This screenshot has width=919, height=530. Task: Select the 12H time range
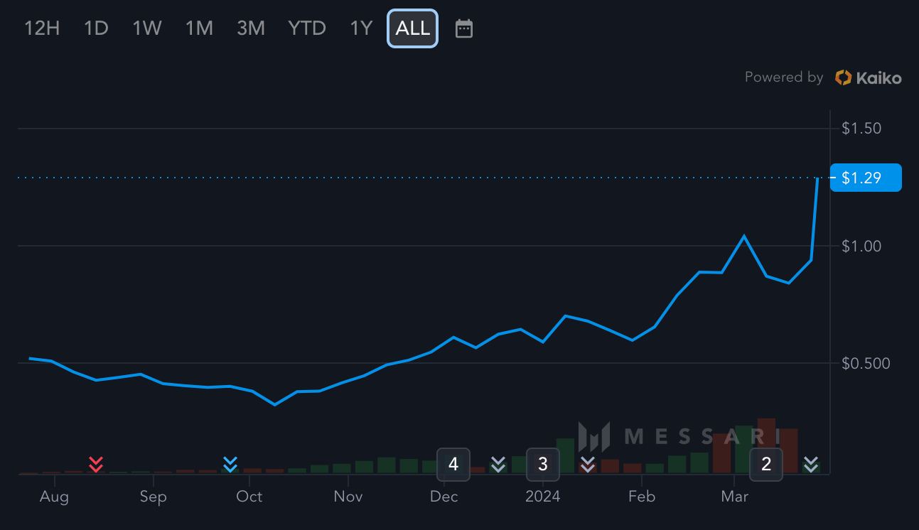click(x=42, y=28)
